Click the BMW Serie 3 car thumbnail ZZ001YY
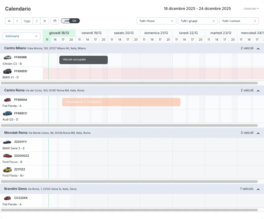This screenshot has width=264, height=219. pyautogui.click(x=7, y=142)
